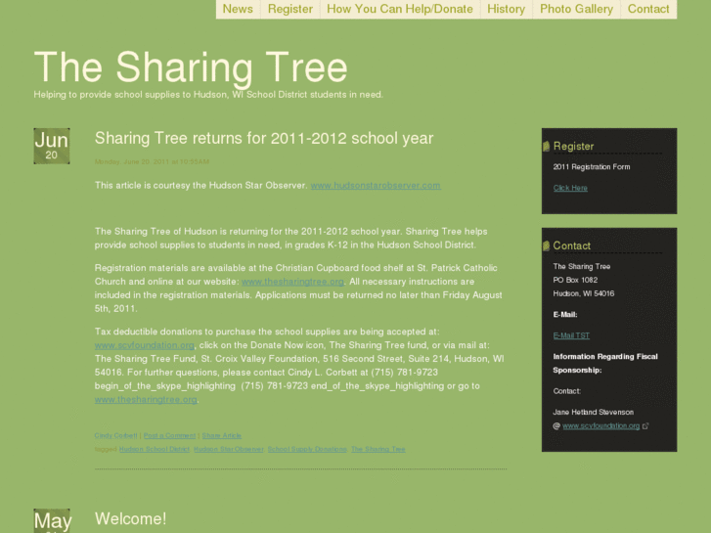This screenshot has height=533, width=711.
Task: Click the external link icon beside scvfoundation.org
Action: tap(645, 426)
